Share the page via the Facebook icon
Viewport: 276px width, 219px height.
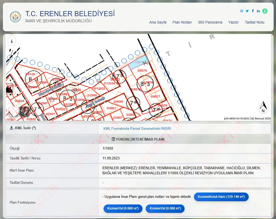pyautogui.click(x=253, y=11)
